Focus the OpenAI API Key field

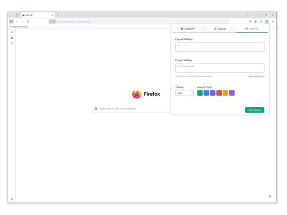[x=220, y=47]
